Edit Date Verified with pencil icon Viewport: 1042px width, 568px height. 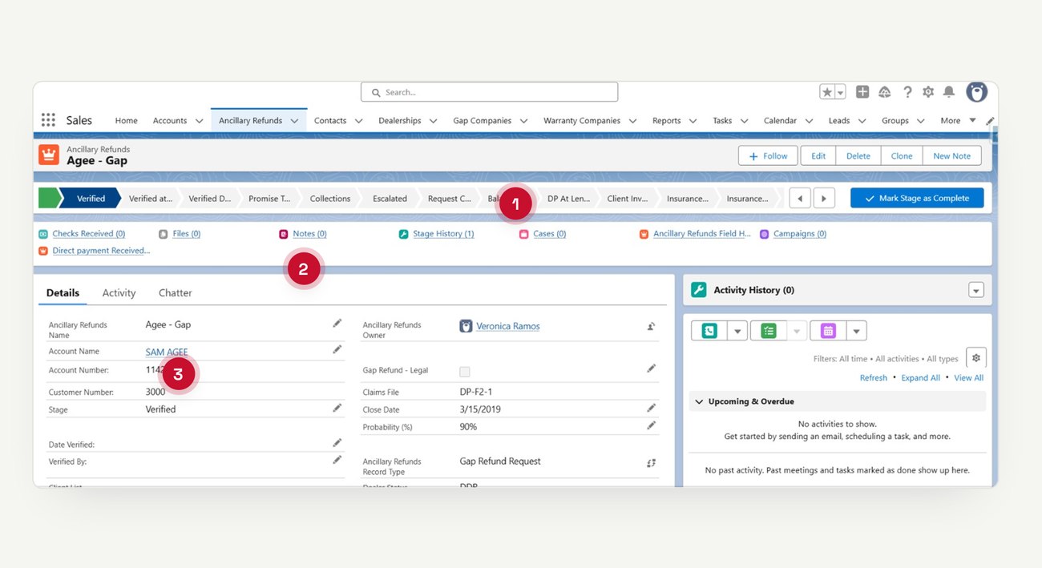pyautogui.click(x=337, y=442)
